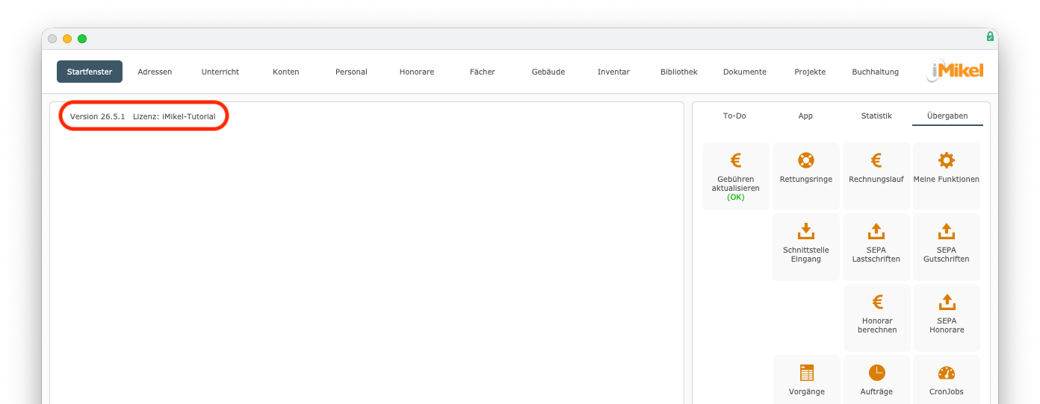Click the green lock icon in title bar
This screenshot has width=1040, height=404.
[x=990, y=37]
